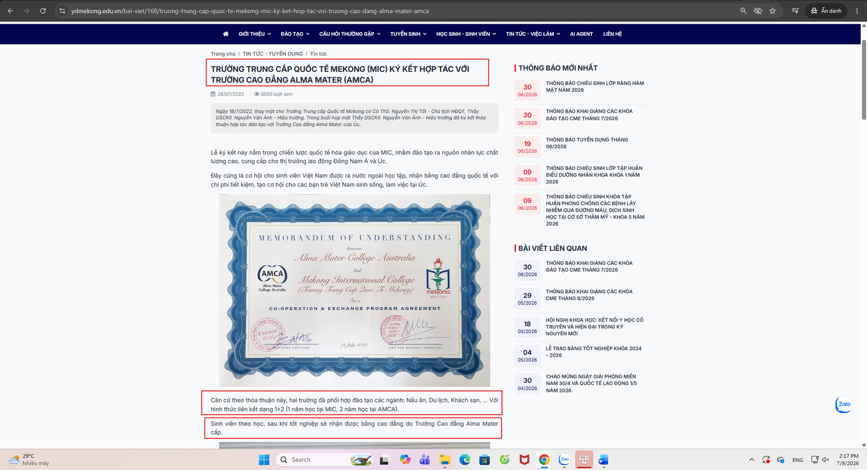
Task: Click the home icon in site navigation
Action: (226, 34)
